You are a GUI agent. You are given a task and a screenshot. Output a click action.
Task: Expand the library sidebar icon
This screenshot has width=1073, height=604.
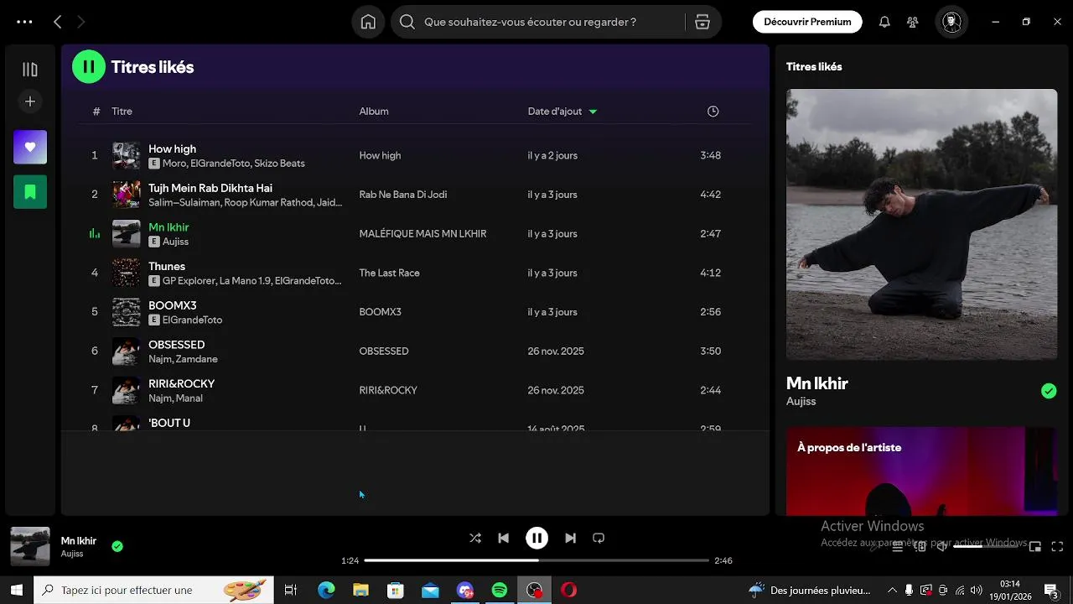[x=30, y=70]
